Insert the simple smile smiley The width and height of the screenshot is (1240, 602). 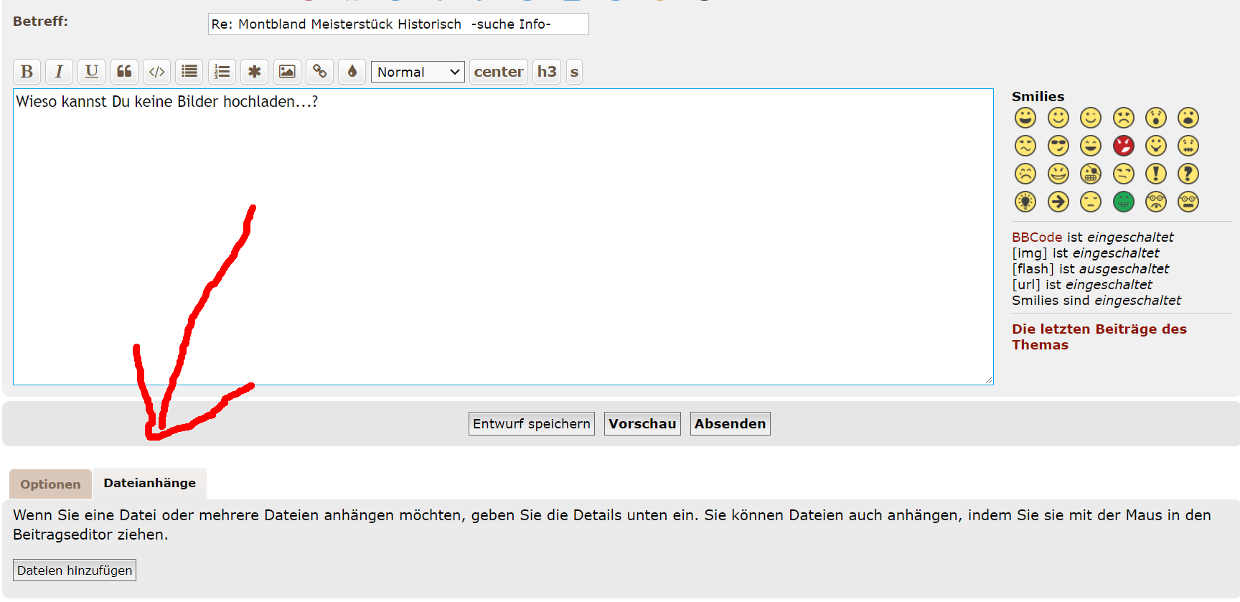[x=1058, y=118]
